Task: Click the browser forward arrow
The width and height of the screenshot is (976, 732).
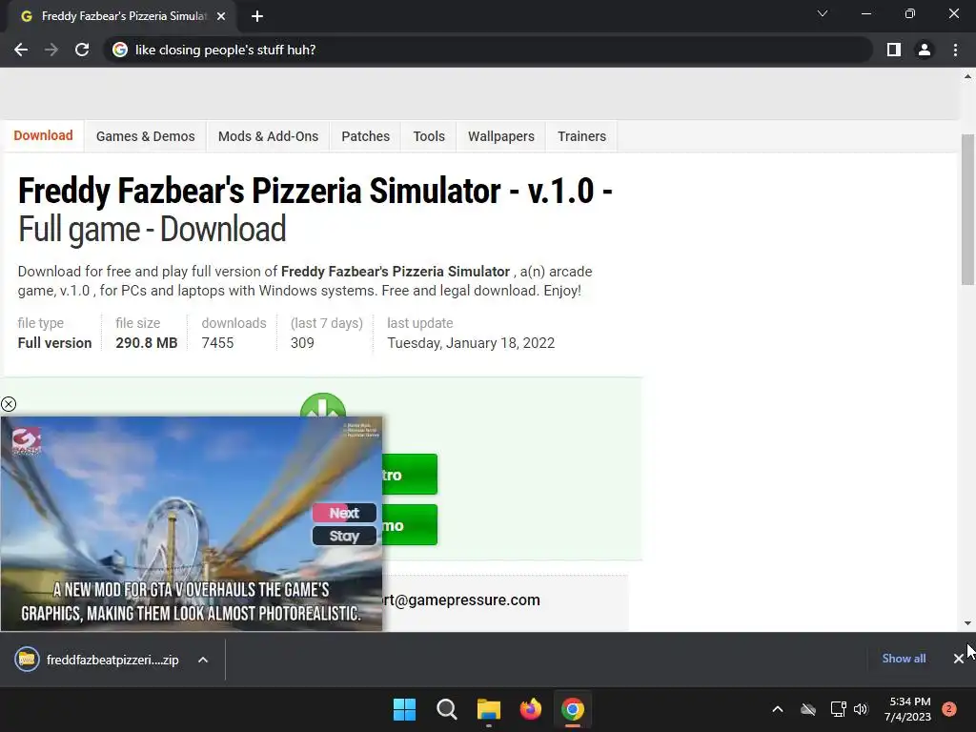Action: coord(51,50)
